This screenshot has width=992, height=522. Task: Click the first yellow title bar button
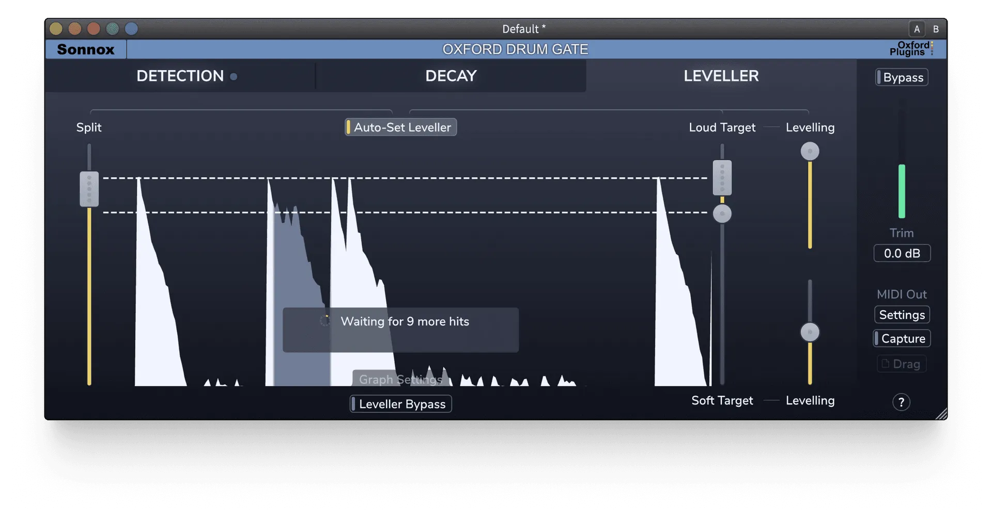tap(56, 29)
